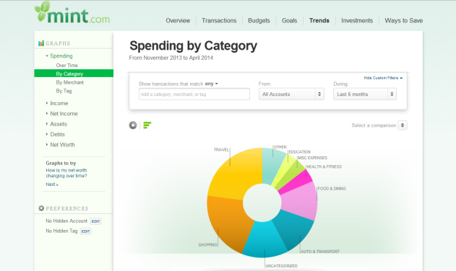Collapse the Spending section
Viewport: 456px width, 271px height.
coord(59,55)
